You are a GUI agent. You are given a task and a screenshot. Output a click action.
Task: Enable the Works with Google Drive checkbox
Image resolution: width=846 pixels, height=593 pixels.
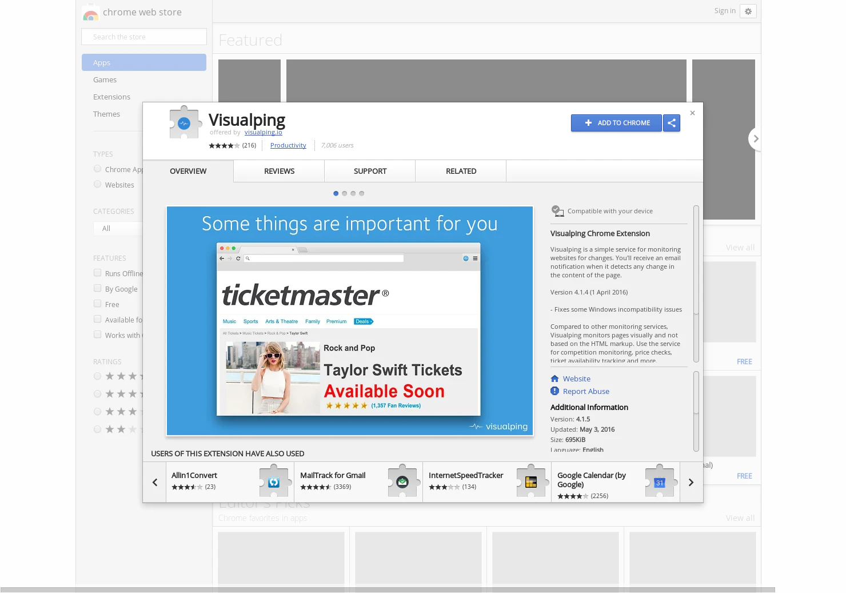click(x=98, y=335)
